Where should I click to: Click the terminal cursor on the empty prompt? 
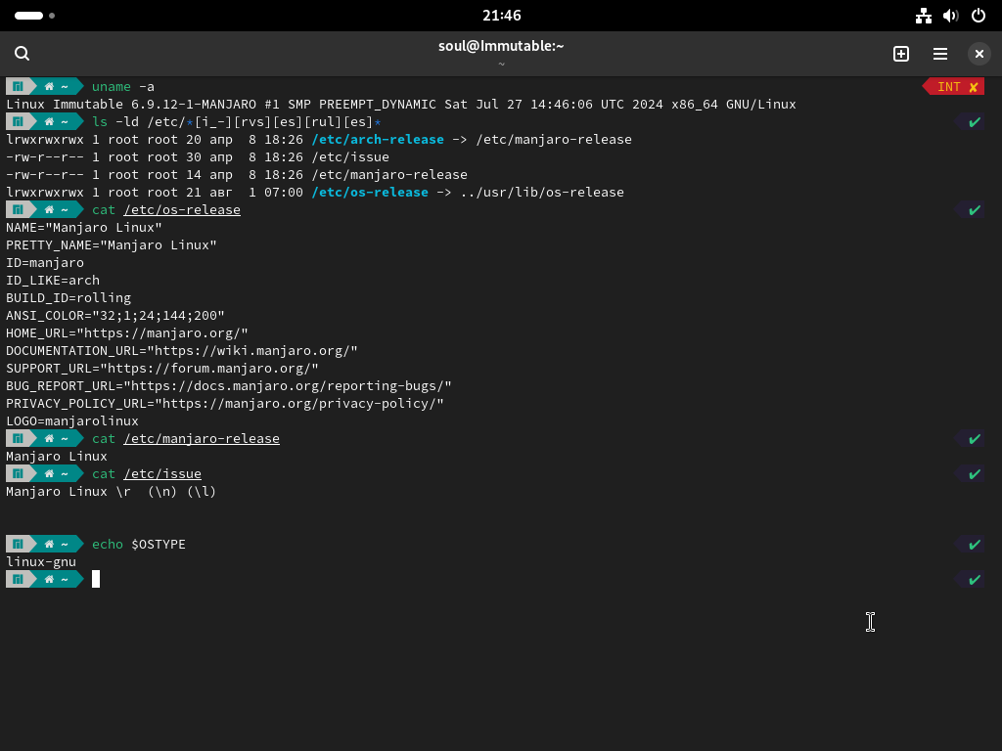(96, 579)
